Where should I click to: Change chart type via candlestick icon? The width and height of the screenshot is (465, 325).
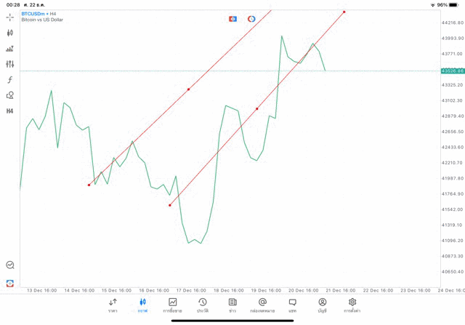click(x=10, y=33)
